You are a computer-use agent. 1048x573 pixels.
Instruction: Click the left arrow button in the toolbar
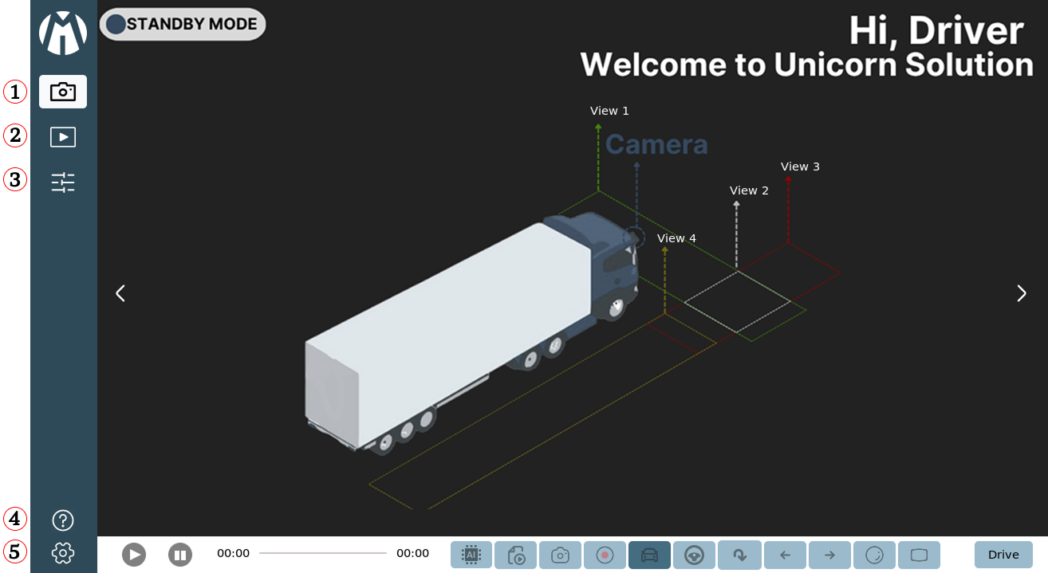point(785,555)
